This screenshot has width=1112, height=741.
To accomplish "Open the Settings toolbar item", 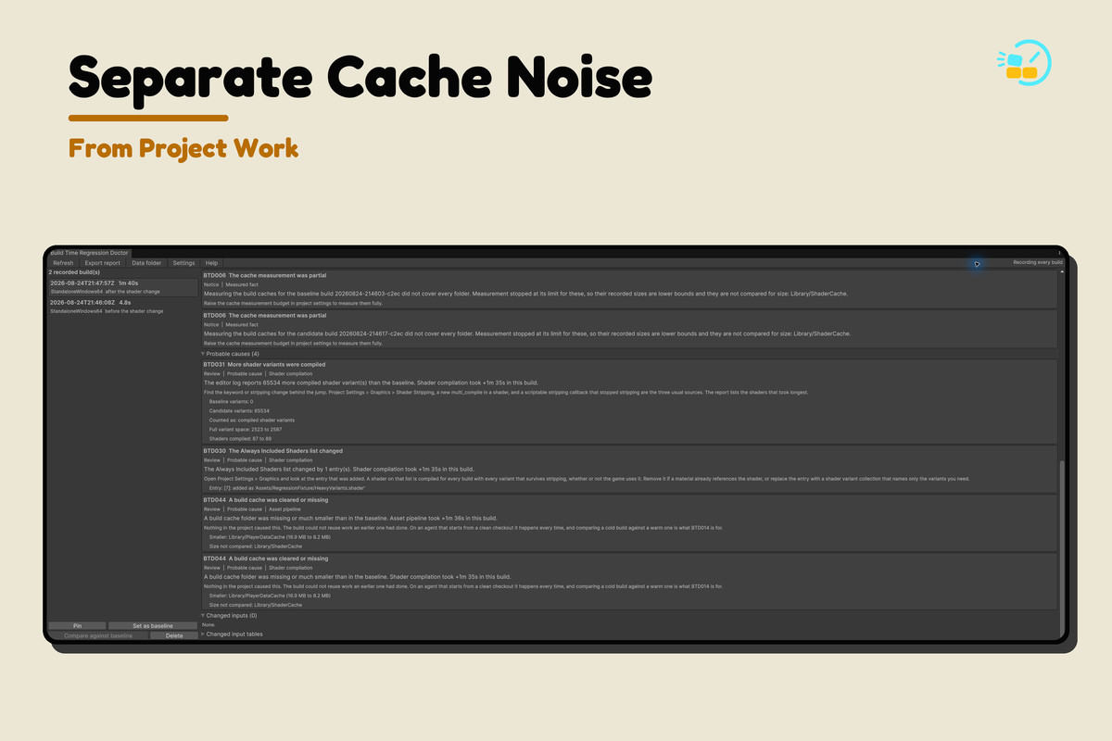I will click(x=184, y=263).
